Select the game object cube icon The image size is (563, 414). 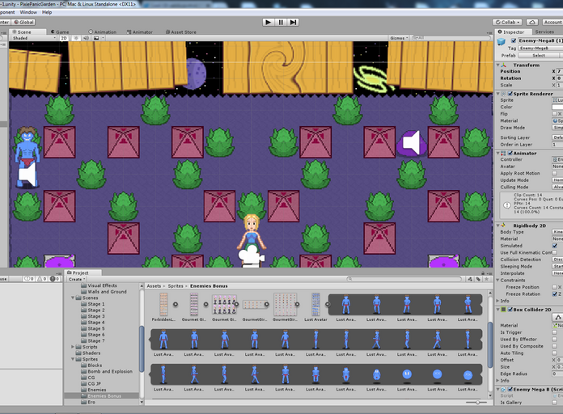(502, 42)
